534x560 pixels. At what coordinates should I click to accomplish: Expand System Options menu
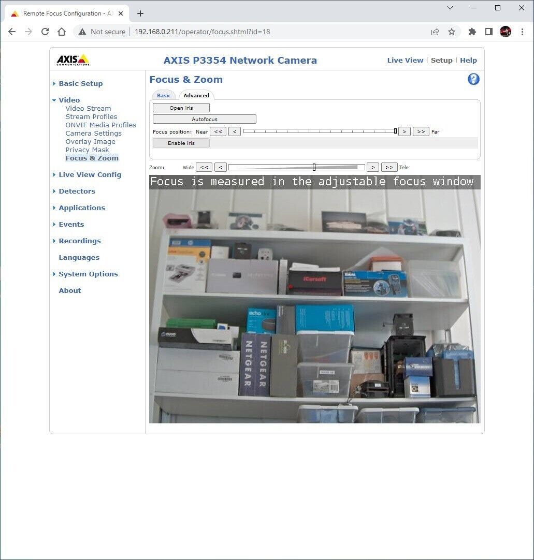click(88, 274)
